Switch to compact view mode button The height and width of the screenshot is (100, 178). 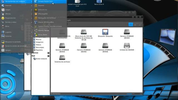(140, 25)
